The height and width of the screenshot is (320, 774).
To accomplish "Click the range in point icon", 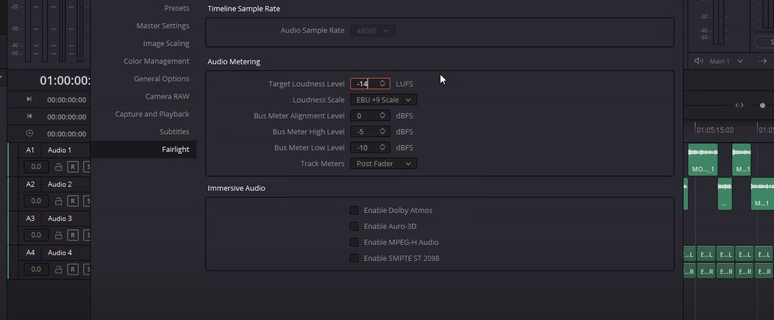I will (x=29, y=99).
